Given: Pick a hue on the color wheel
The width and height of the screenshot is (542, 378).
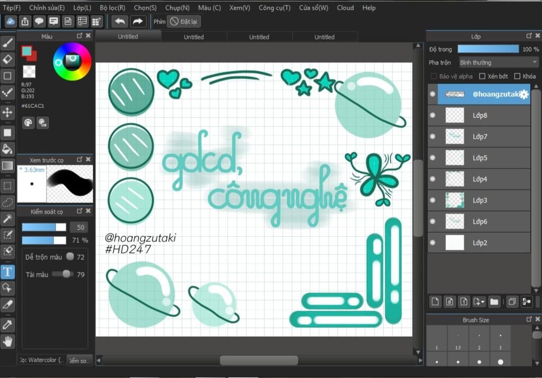Looking at the screenshot, I should coord(72,62).
